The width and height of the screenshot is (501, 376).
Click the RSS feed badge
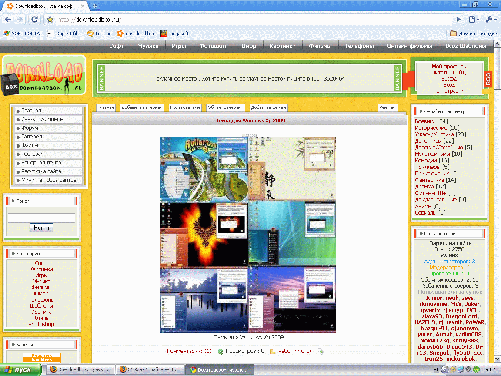click(x=488, y=79)
